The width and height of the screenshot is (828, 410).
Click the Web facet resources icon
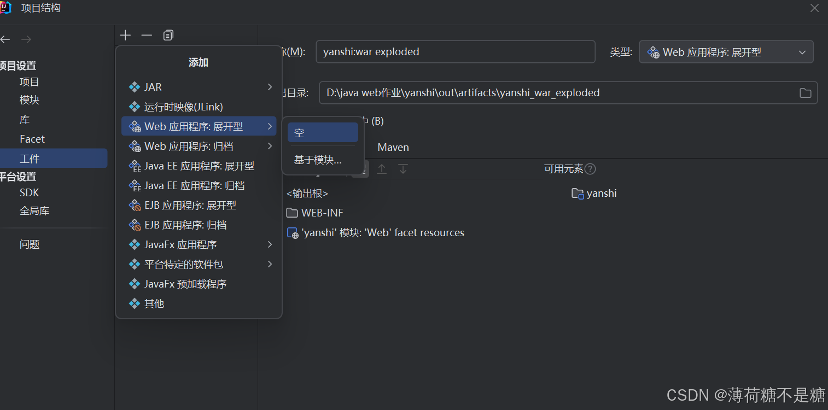click(293, 233)
